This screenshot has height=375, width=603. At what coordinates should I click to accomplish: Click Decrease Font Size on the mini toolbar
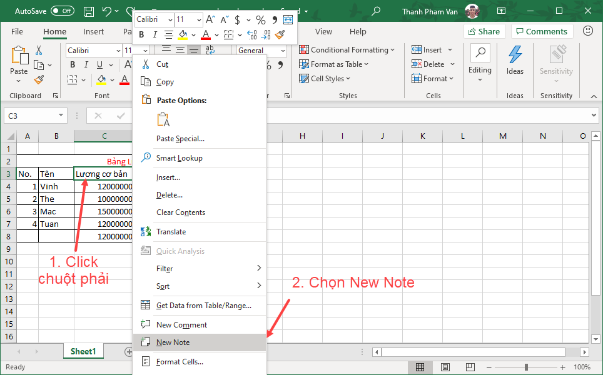(x=224, y=19)
